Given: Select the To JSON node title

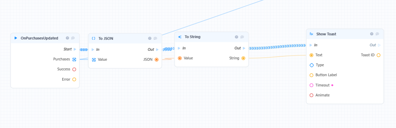Looking at the screenshot, I should tap(106, 38).
